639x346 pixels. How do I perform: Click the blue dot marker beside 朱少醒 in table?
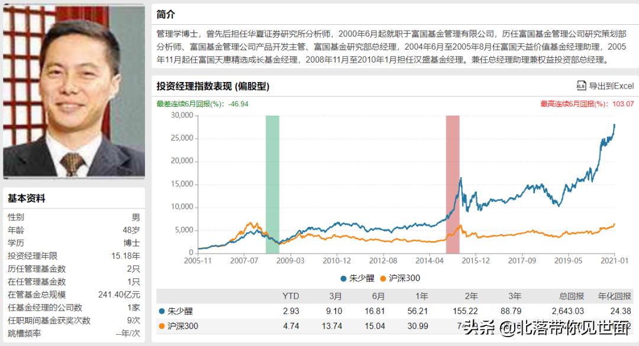tap(161, 311)
